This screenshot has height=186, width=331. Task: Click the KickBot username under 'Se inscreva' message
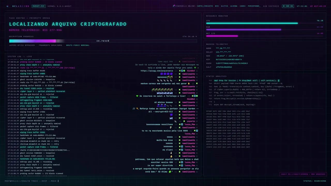coord(191,99)
